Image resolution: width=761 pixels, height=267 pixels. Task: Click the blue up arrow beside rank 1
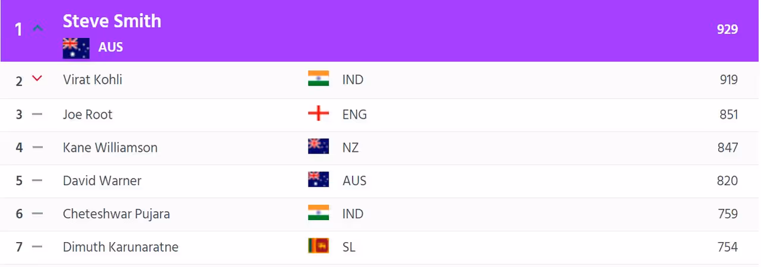pyautogui.click(x=37, y=28)
